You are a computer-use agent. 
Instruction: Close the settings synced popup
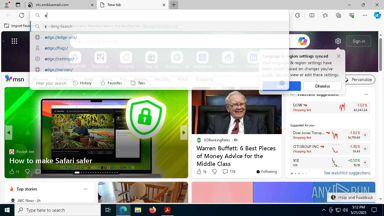[339, 56]
